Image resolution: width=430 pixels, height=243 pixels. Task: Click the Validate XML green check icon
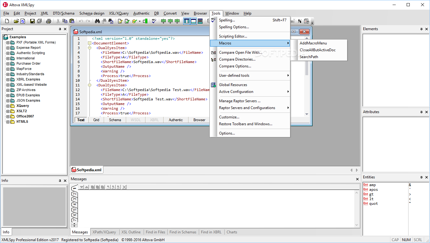pyautogui.click(x=127, y=21)
